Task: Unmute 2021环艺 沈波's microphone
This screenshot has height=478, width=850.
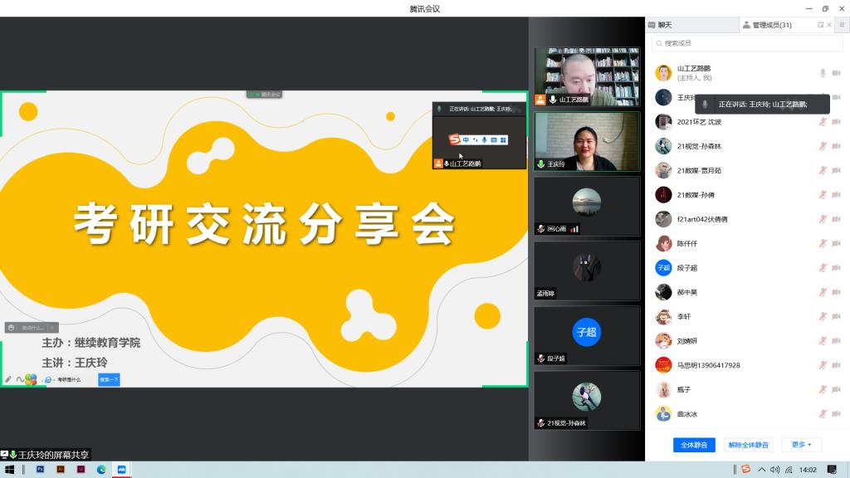Action: click(823, 122)
